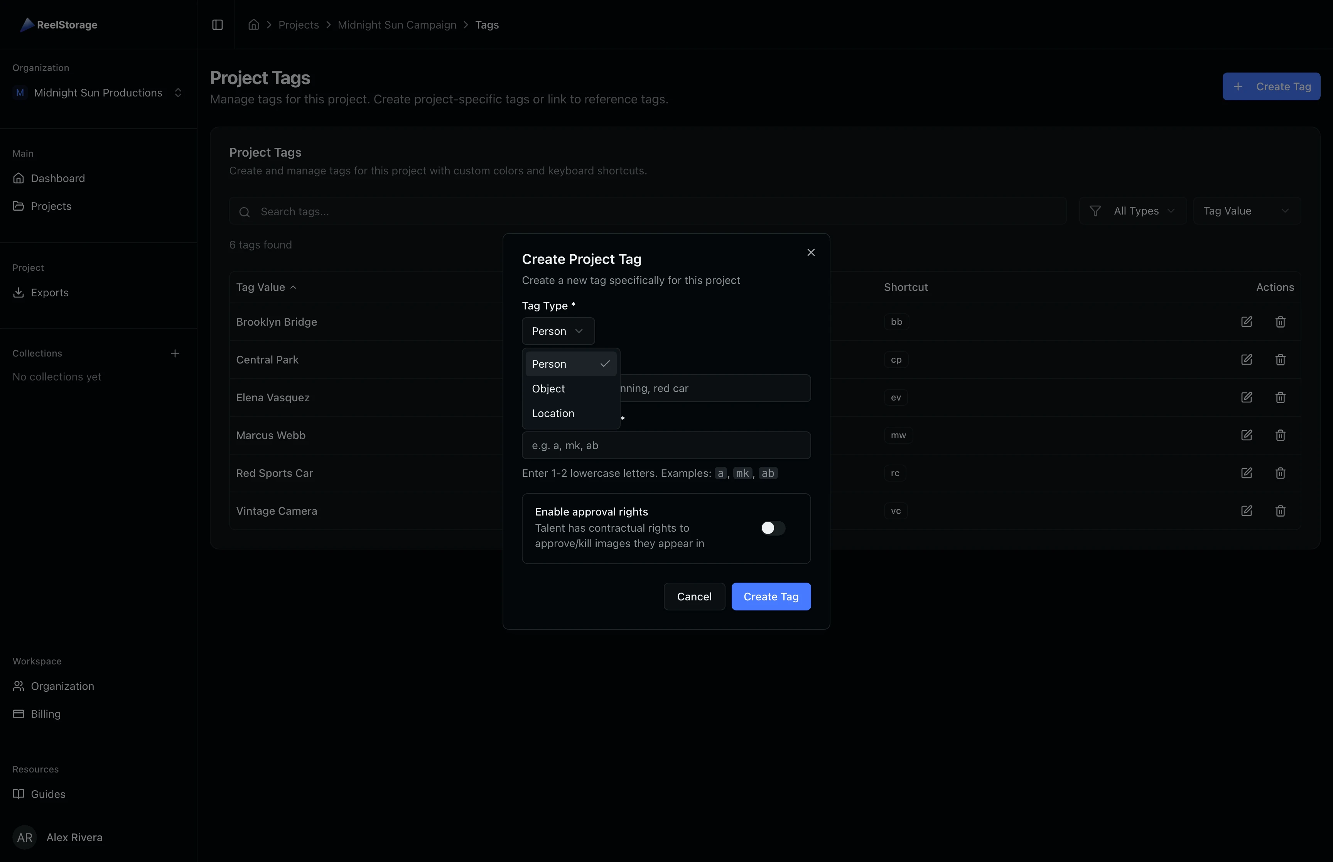The image size is (1333, 862).
Task: Cancel the Create Project Tag dialog
Action: click(693, 596)
